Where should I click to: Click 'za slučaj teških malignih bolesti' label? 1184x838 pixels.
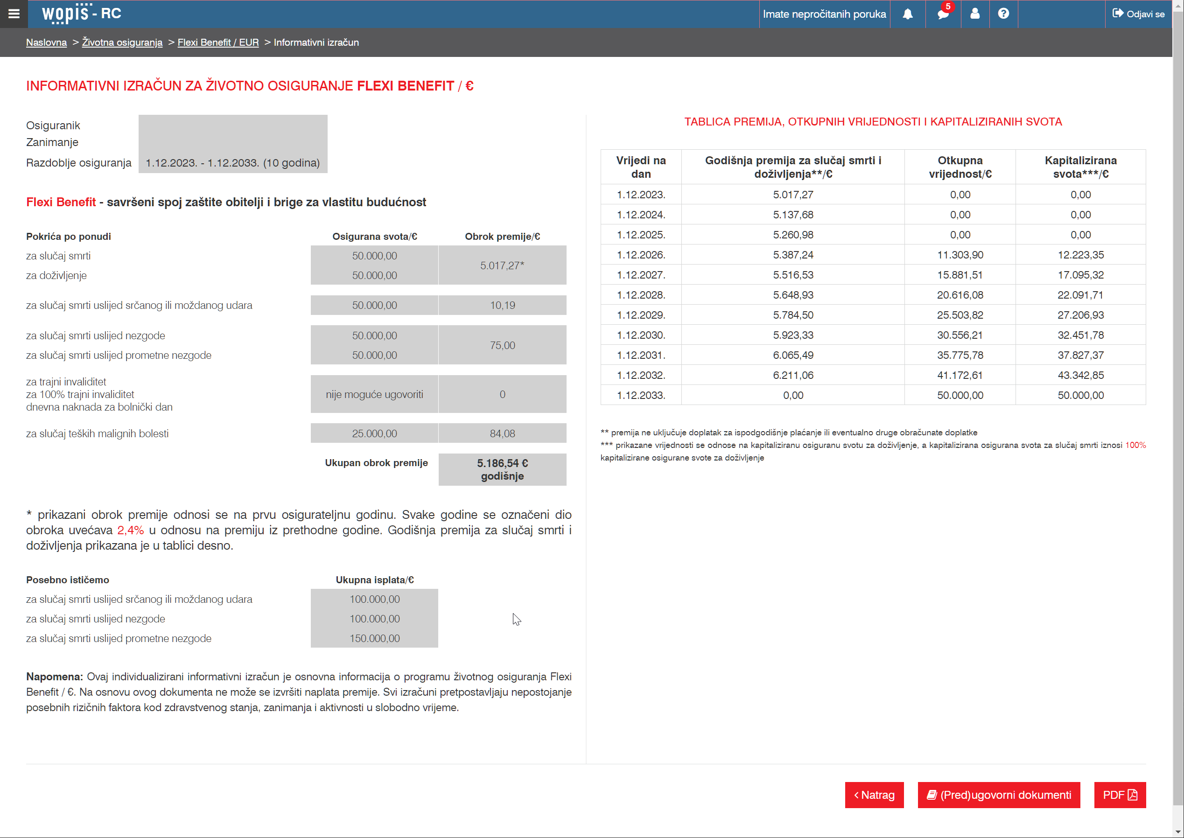(x=98, y=433)
